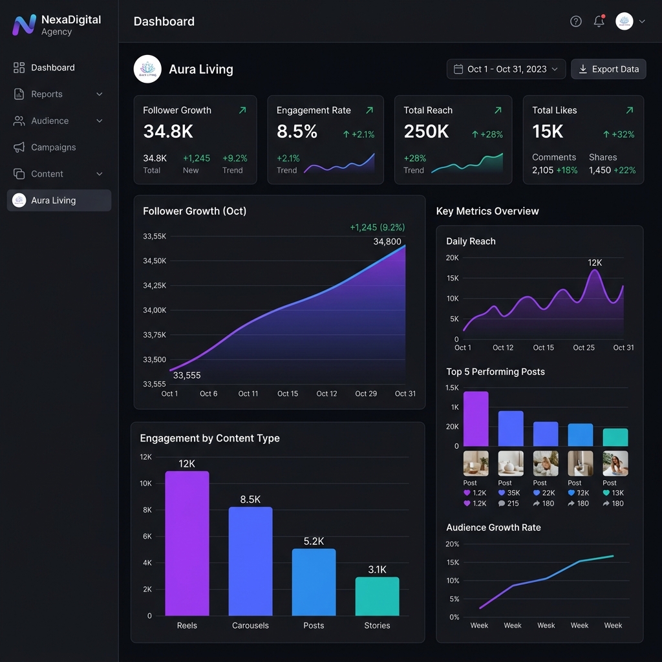
Task: Click the third top post thumbnail
Action: point(546,464)
